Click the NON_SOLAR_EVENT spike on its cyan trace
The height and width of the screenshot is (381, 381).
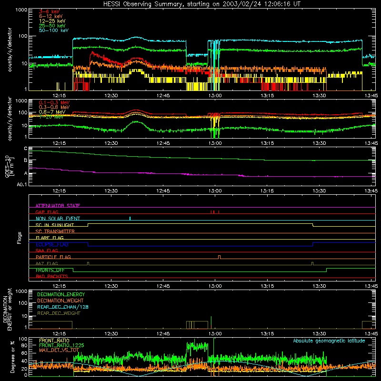130,218
